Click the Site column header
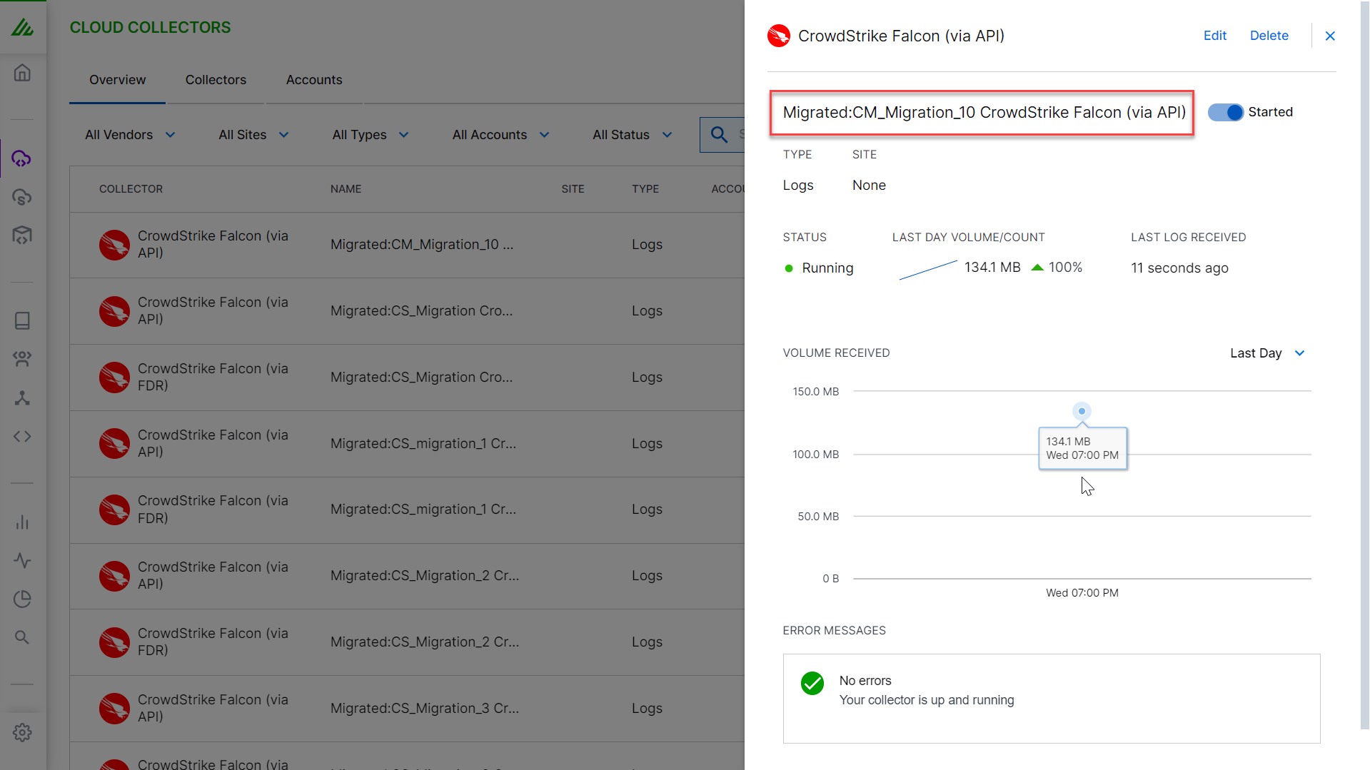 pos(573,189)
